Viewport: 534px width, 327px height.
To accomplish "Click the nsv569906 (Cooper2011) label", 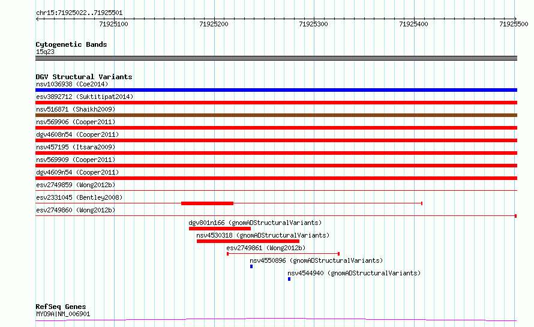I will coord(76,122).
